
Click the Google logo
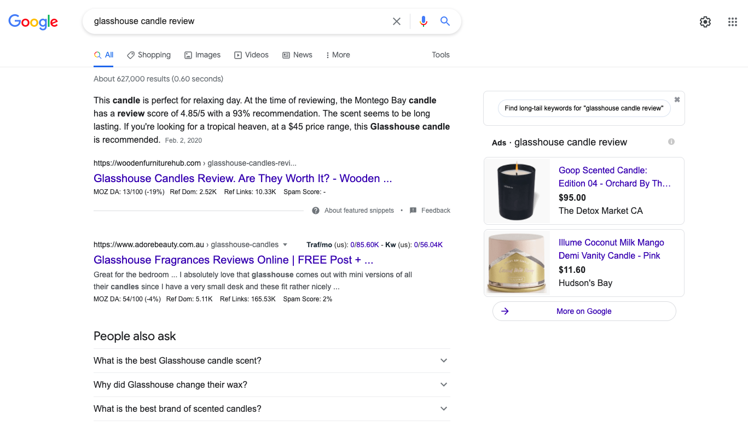coord(33,22)
